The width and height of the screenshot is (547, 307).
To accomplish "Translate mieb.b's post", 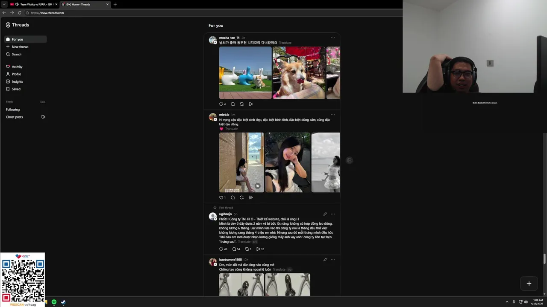I will [232, 129].
